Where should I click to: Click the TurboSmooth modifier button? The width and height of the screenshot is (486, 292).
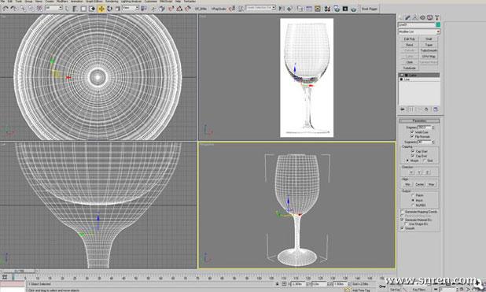(429, 50)
